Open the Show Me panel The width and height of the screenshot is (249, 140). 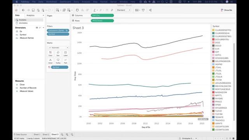pyautogui.click(x=226, y=10)
